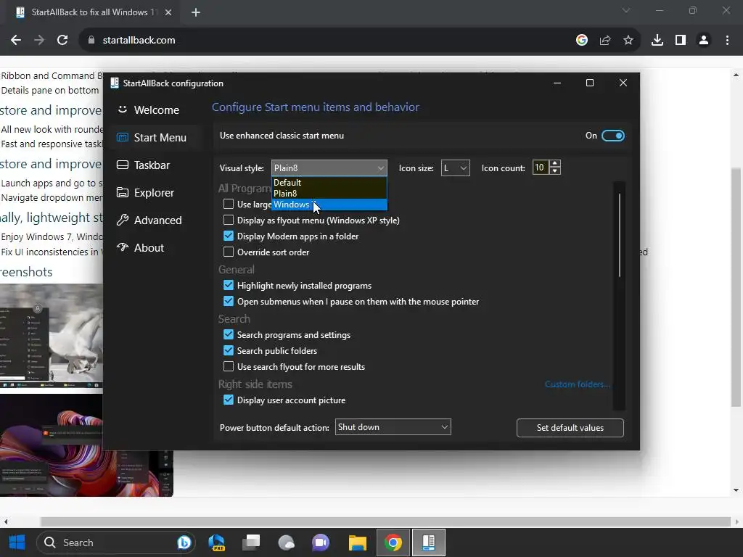
Task: Click page horizontal scrollbar
Action: pos(385,521)
